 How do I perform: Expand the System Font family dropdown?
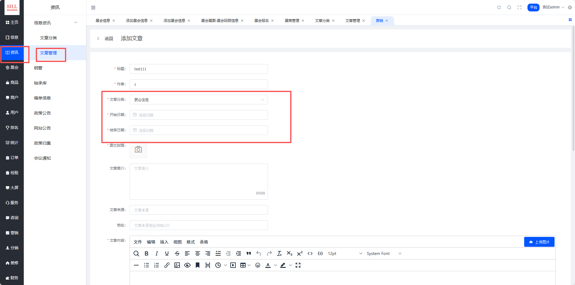click(384, 253)
